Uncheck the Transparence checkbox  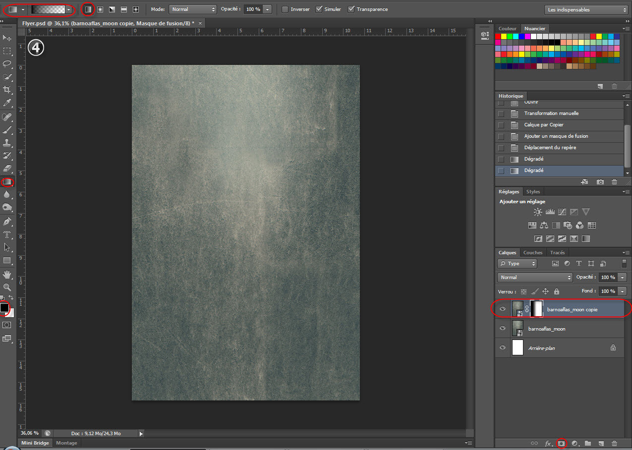351,9
